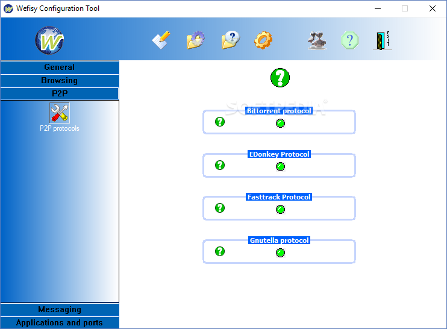Image resolution: width=447 pixels, height=329 pixels.
Task: Toggle the Gnutella protocol green status light
Action: tap(281, 252)
